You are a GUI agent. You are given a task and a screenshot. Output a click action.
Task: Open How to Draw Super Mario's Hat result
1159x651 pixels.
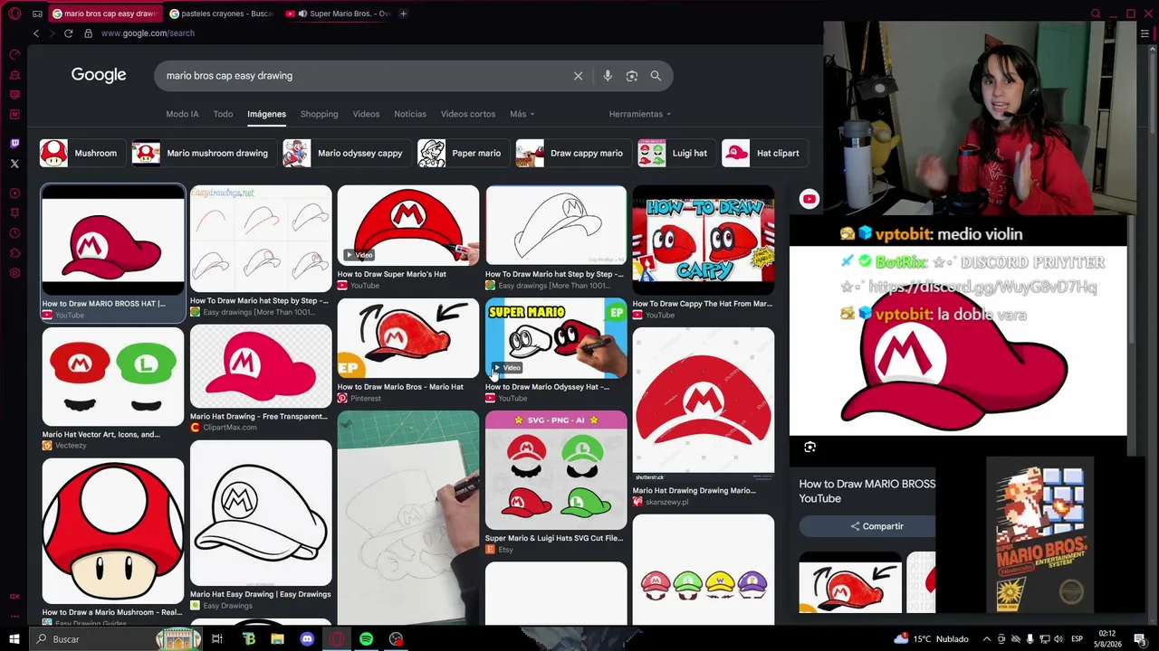[x=408, y=226]
